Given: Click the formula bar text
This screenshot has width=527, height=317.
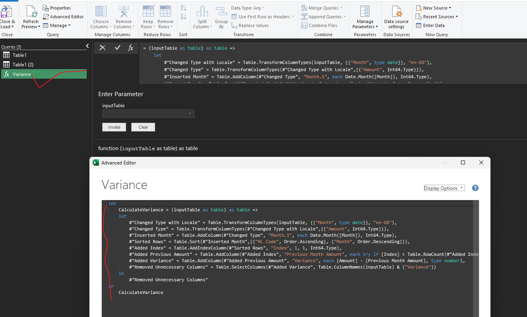Looking at the screenshot, I should pyautogui.click(x=333, y=63).
